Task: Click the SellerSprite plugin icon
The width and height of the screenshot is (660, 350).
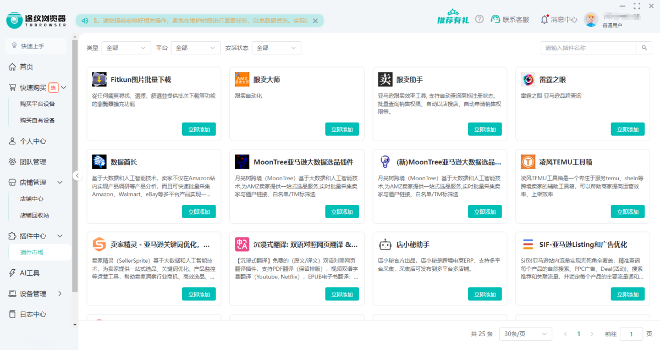Action: pos(99,245)
